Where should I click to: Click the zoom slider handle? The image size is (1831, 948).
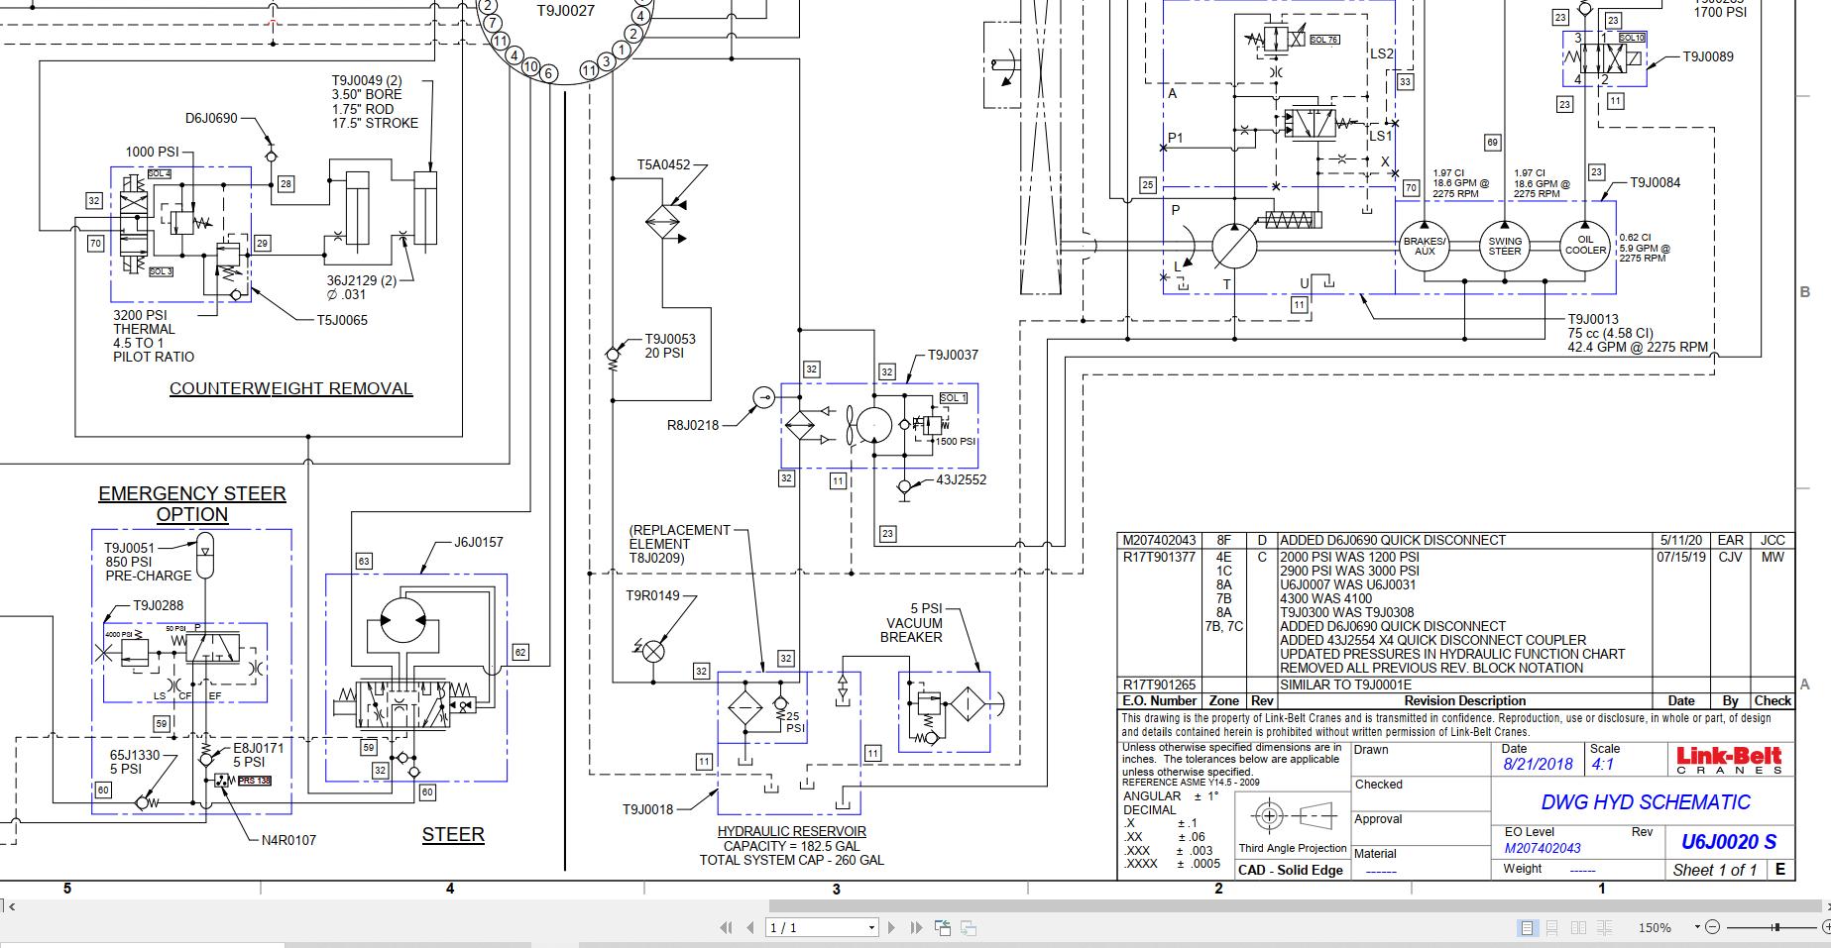(x=1777, y=928)
